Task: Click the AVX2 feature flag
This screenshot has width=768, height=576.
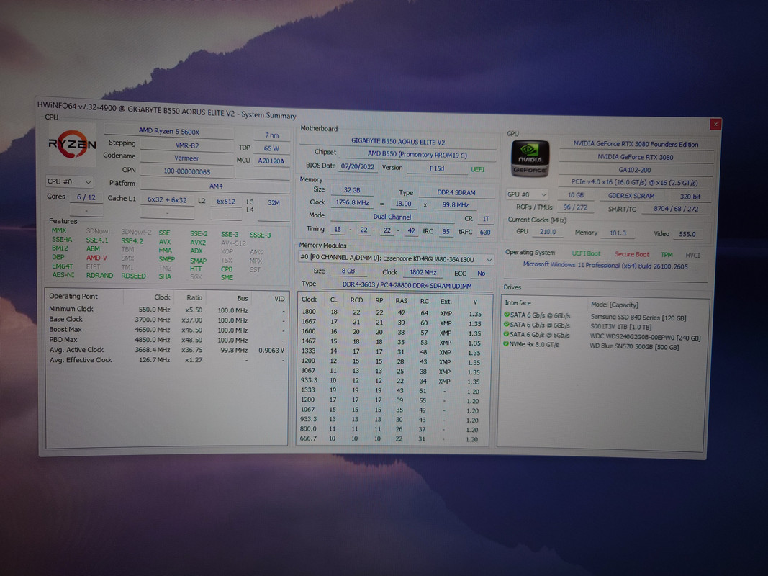Action: click(198, 243)
